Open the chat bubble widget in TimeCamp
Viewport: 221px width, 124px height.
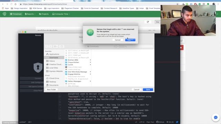(x=215, y=117)
